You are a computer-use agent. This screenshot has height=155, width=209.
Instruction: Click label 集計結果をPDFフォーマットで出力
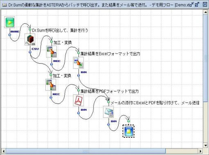click(x=110, y=91)
